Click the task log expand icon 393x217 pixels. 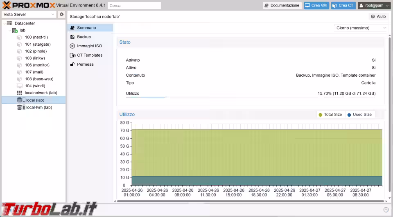386,210
